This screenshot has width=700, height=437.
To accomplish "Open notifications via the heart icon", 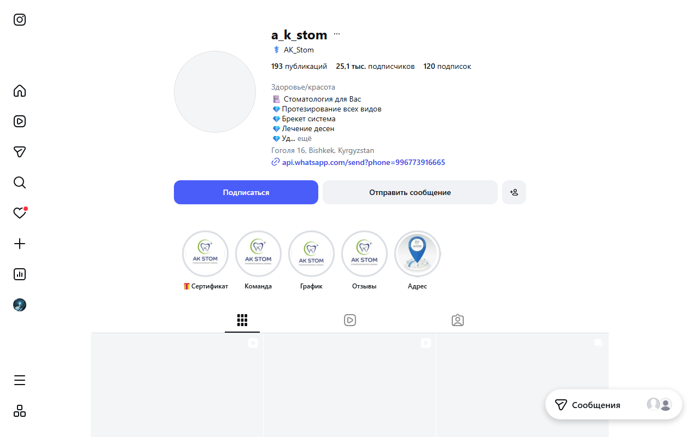I will tap(20, 213).
